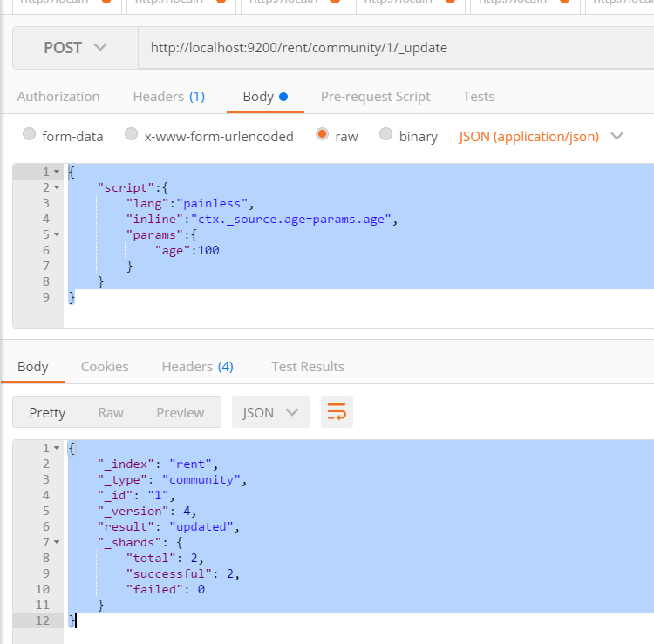
Task: View the response Cookies tab
Action: pos(105,367)
